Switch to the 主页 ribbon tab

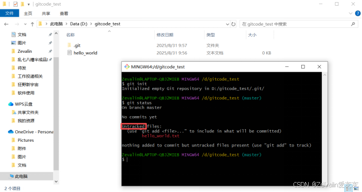click(28, 14)
